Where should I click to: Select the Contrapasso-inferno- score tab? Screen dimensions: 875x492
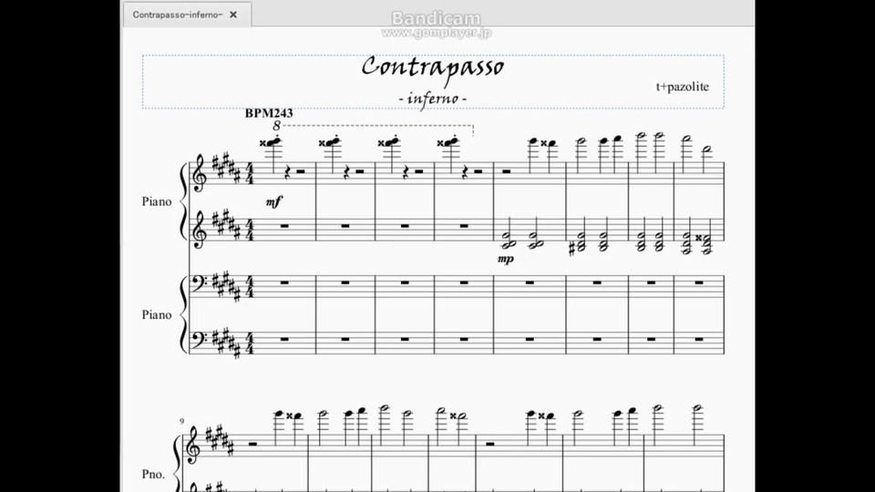187,15
